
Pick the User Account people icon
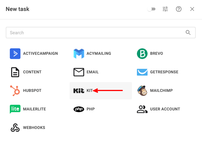click(x=142, y=109)
